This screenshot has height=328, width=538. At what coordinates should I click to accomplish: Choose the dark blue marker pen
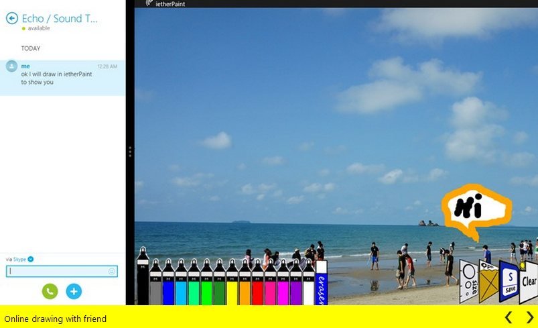click(x=168, y=282)
